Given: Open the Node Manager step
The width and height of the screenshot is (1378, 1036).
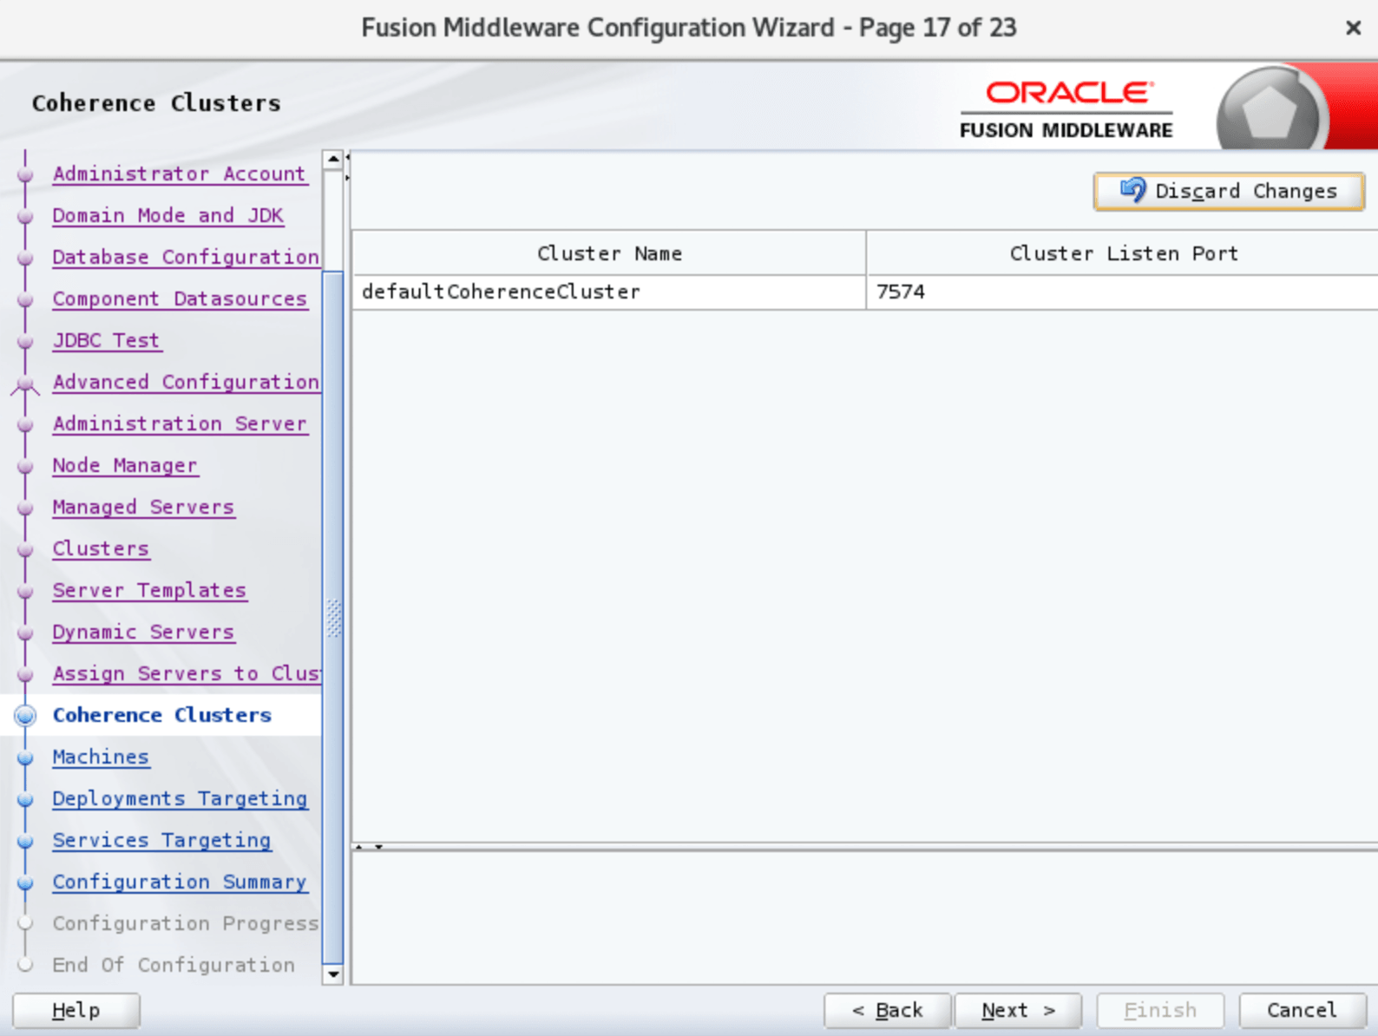Looking at the screenshot, I should click(x=124, y=465).
